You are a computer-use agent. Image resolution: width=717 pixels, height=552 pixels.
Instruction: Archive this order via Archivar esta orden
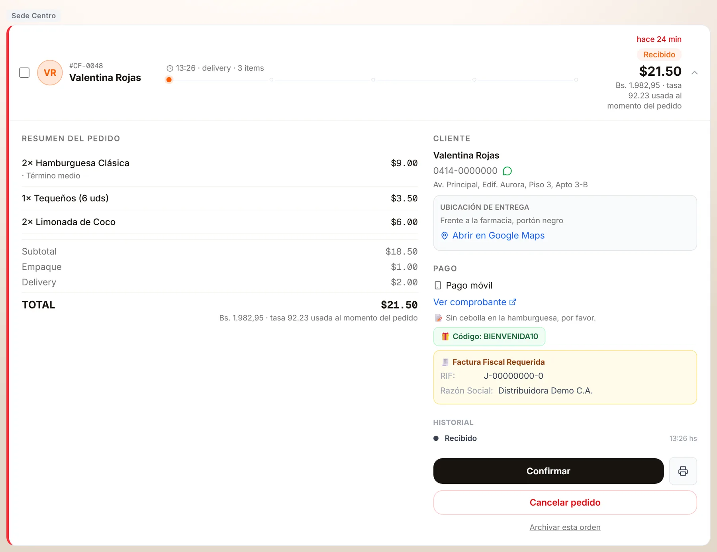565,527
